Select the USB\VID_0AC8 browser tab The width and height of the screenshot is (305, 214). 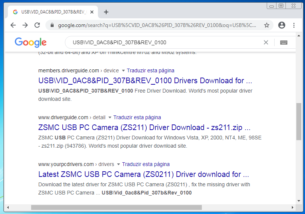point(53,12)
